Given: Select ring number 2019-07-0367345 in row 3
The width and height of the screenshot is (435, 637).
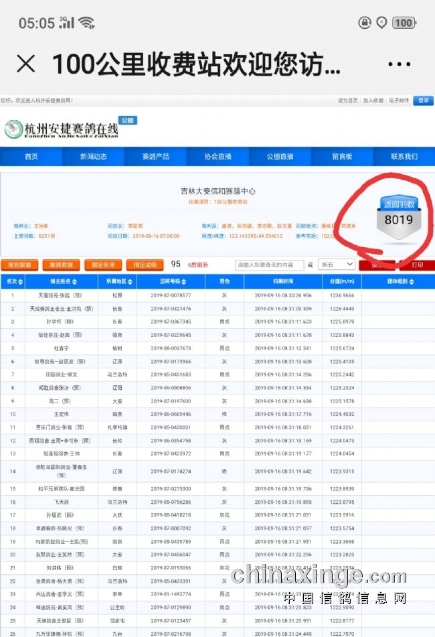Looking at the screenshot, I should 171,322.
